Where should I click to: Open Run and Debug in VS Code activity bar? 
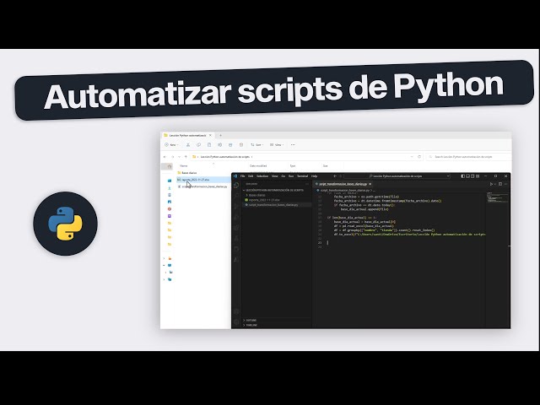point(236,218)
